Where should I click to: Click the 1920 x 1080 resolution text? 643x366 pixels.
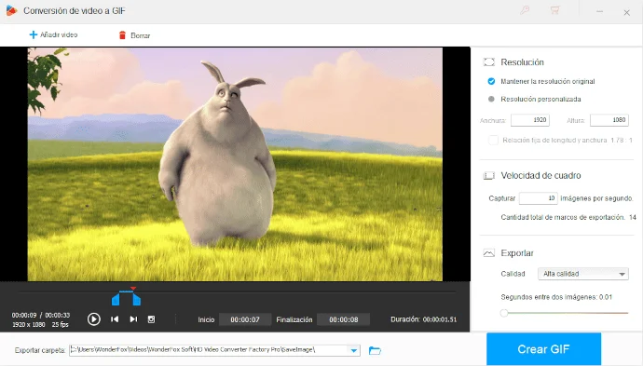click(28, 324)
